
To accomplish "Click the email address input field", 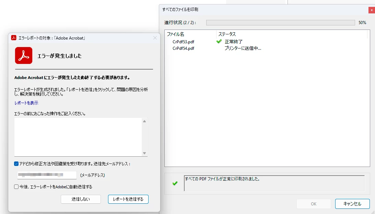I will pyautogui.click(x=47, y=175).
